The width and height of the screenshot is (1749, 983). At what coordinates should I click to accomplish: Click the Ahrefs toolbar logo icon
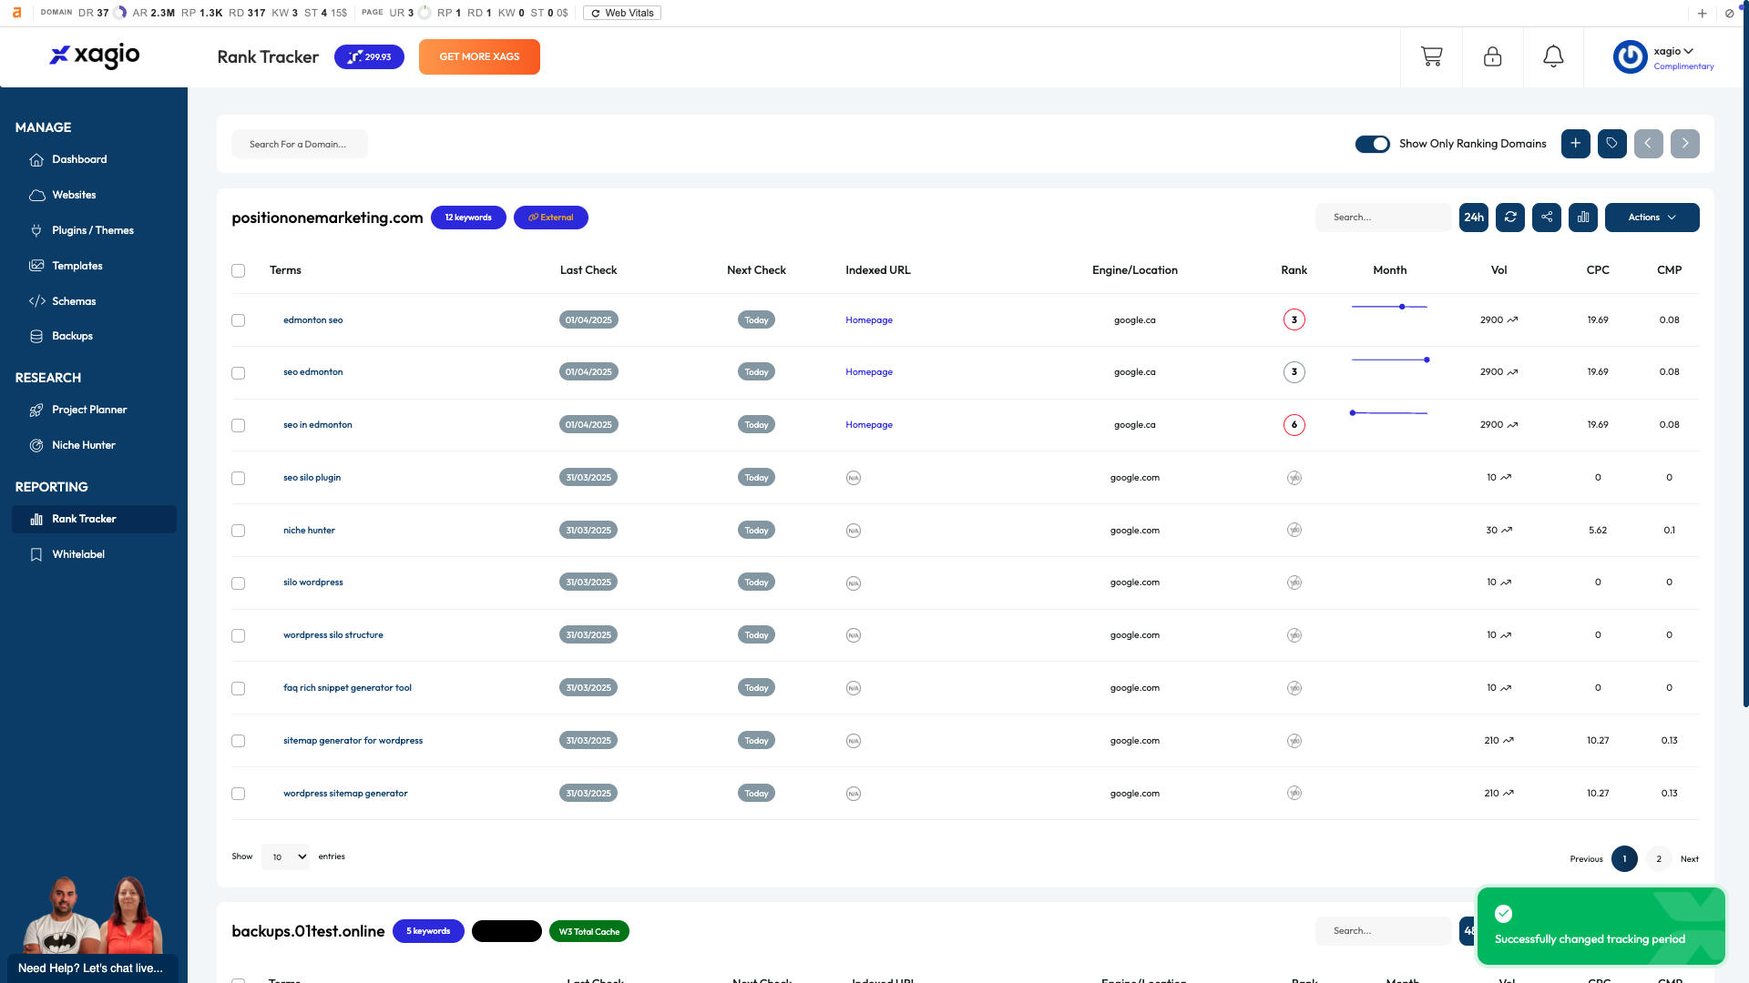[x=16, y=13]
